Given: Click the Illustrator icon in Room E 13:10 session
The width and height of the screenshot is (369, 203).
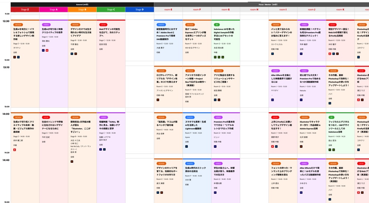Looking at the screenshot, I should (158, 100).
